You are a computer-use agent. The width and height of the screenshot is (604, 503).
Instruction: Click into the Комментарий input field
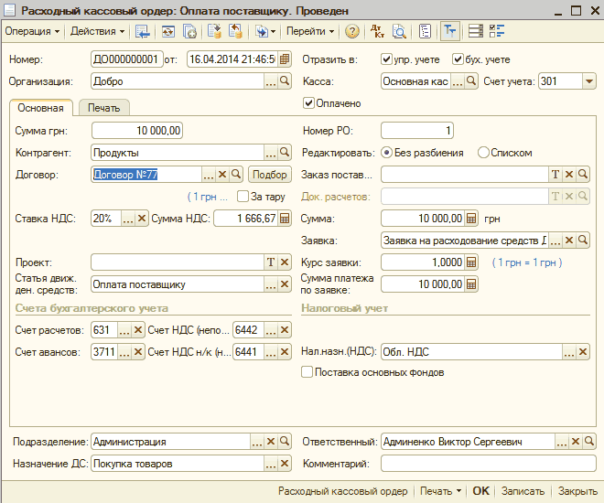point(488,464)
